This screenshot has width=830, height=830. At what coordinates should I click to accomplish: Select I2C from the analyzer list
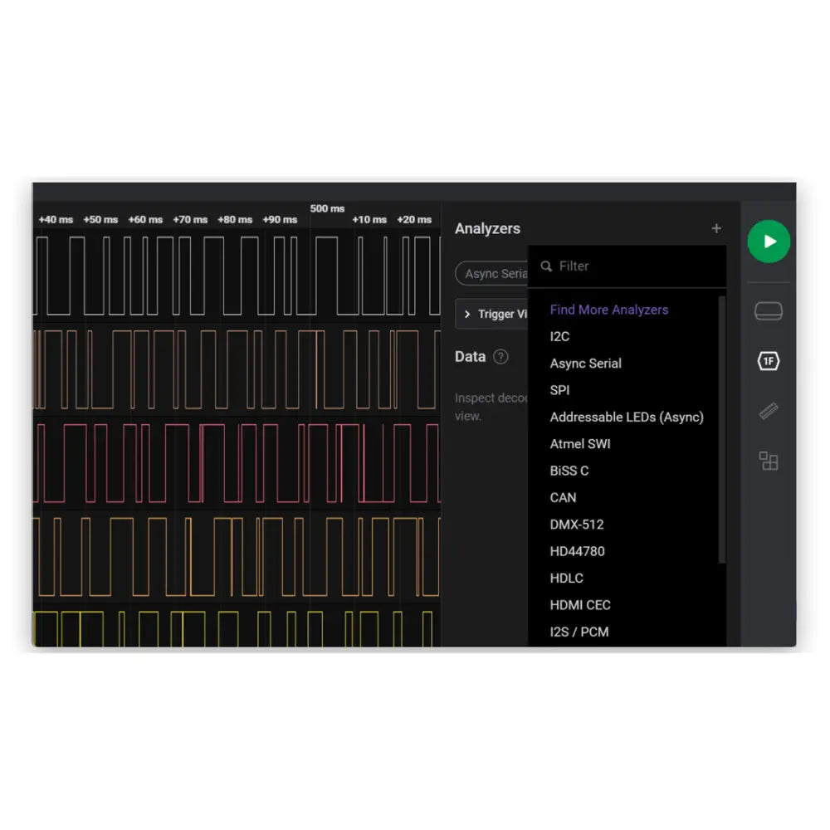pyautogui.click(x=559, y=336)
